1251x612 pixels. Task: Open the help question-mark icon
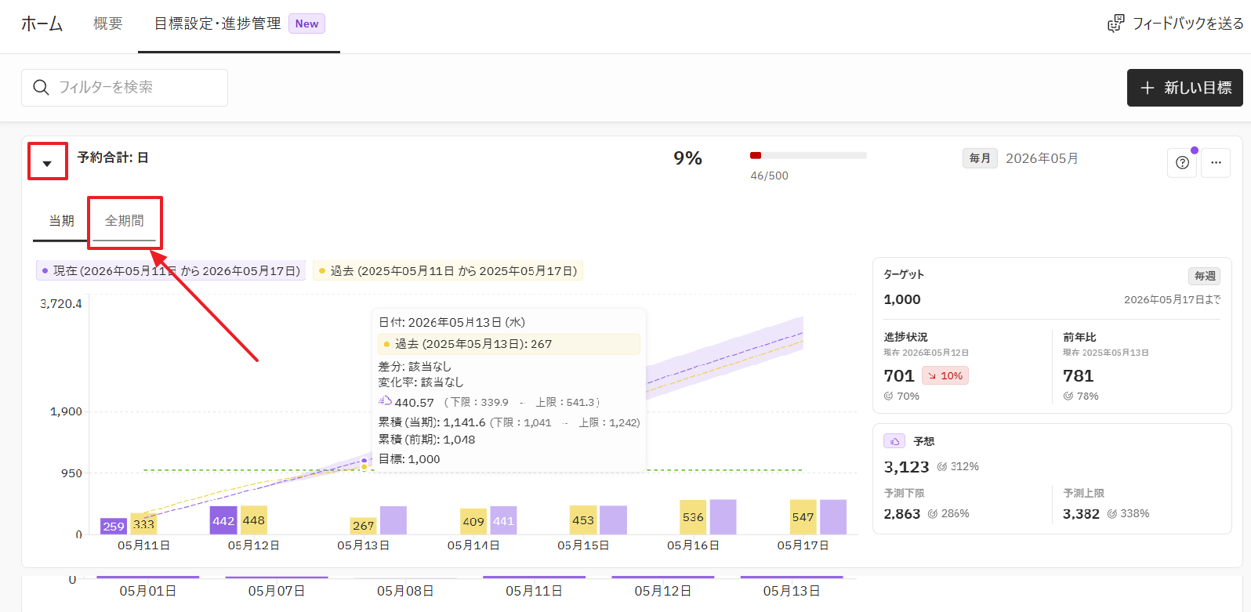[1182, 162]
